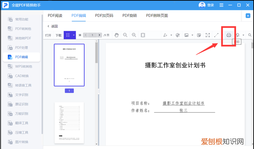Close the panel with blue X button

tap(248, 16)
